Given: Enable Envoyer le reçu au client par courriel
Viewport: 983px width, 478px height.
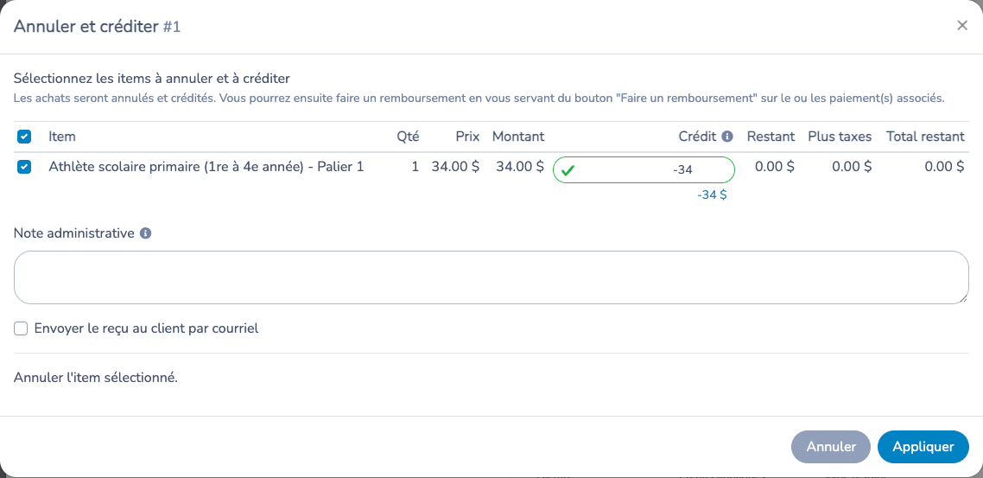Looking at the screenshot, I should click(22, 328).
